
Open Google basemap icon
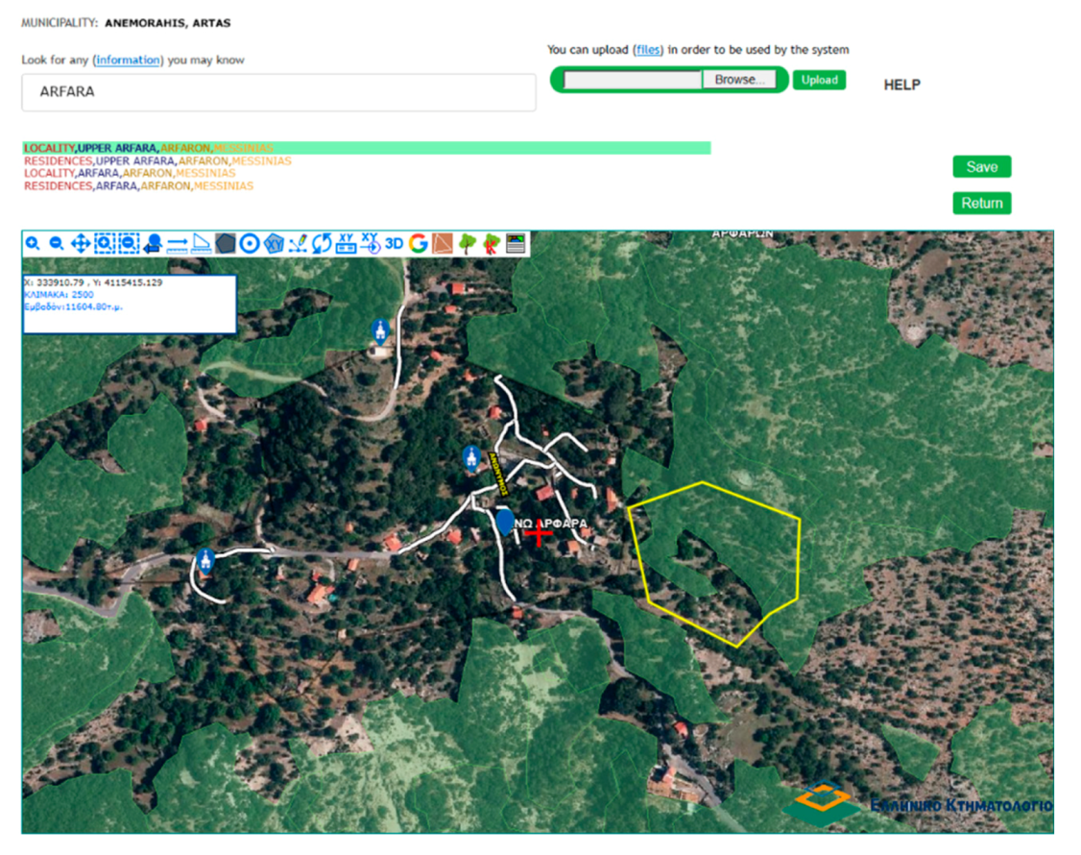click(x=418, y=244)
